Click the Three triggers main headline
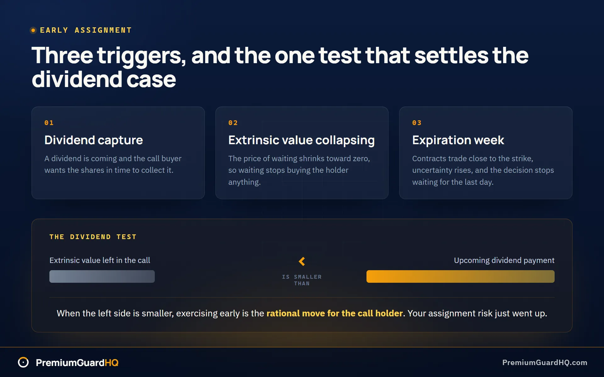The image size is (604, 377). point(280,67)
